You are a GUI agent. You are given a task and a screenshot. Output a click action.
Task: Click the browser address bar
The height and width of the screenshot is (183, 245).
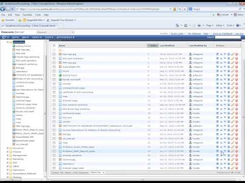click(93, 9)
